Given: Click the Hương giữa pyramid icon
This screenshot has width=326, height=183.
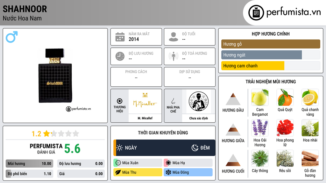Looking at the screenshot, I should [x=233, y=130].
